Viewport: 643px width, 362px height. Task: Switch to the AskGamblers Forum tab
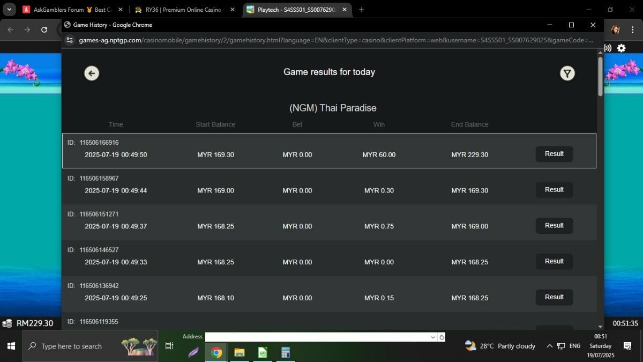(73, 10)
